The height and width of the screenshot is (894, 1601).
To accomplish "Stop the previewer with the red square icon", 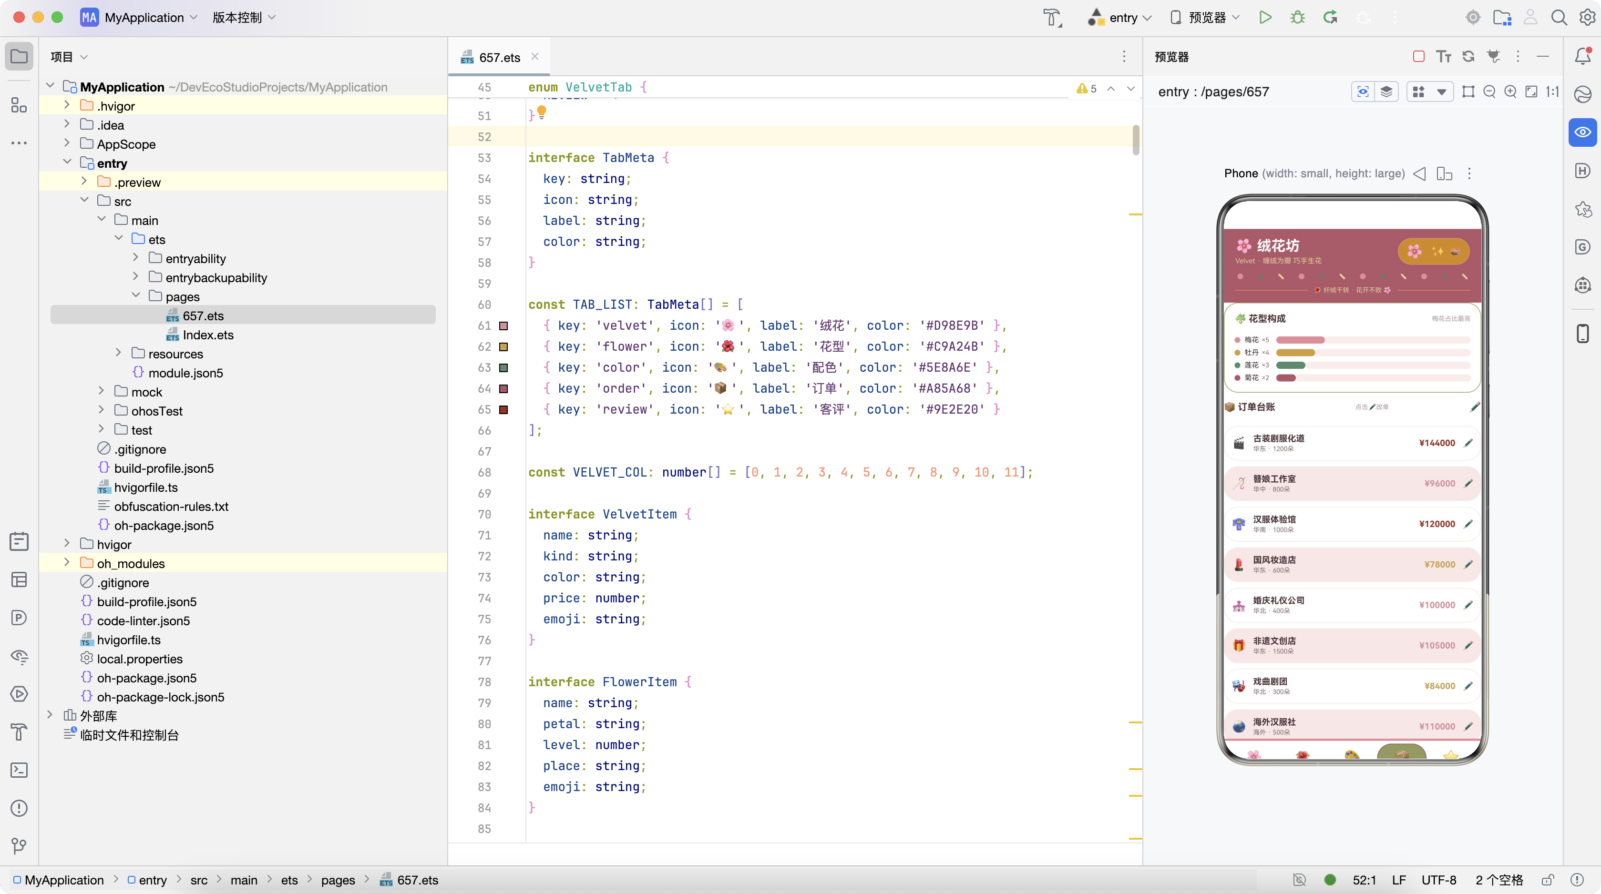I will (1419, 57).
